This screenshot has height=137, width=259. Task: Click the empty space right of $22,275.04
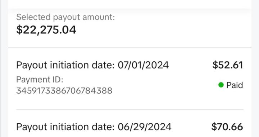[x=164, y=30]
